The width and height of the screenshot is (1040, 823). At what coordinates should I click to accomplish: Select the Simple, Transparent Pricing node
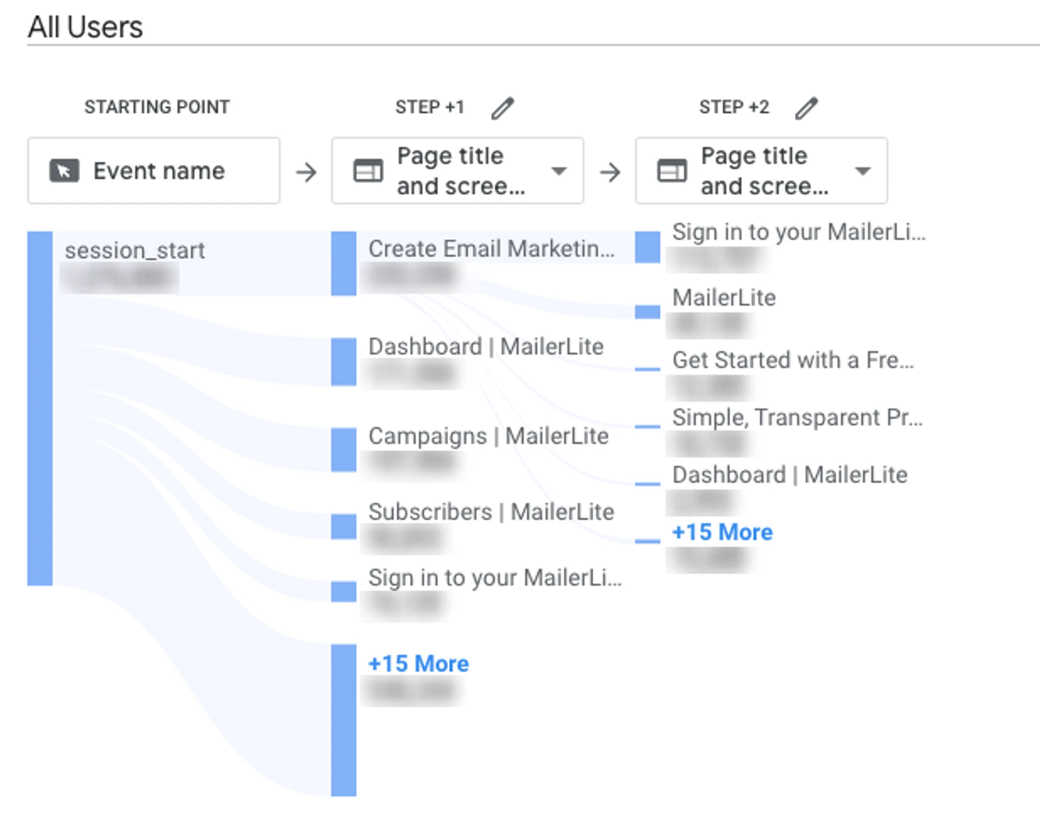(797, 418)
